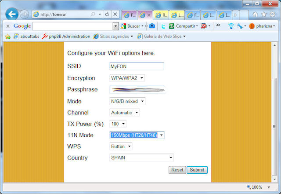Click the browser Forward arrow button
281x194 pixels.
24,14
